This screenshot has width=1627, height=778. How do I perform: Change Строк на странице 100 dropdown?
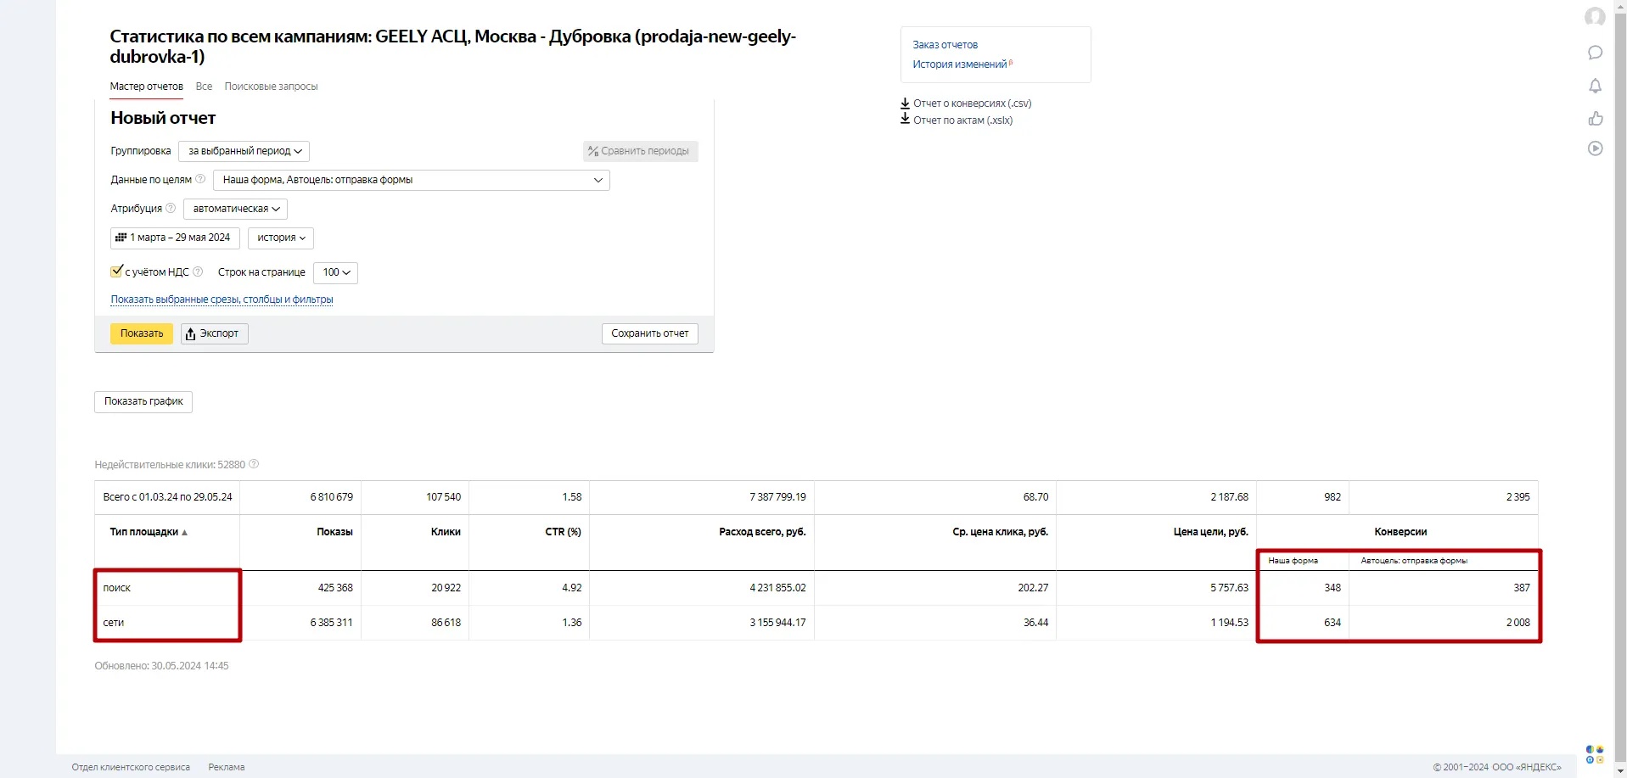(335, 272)
